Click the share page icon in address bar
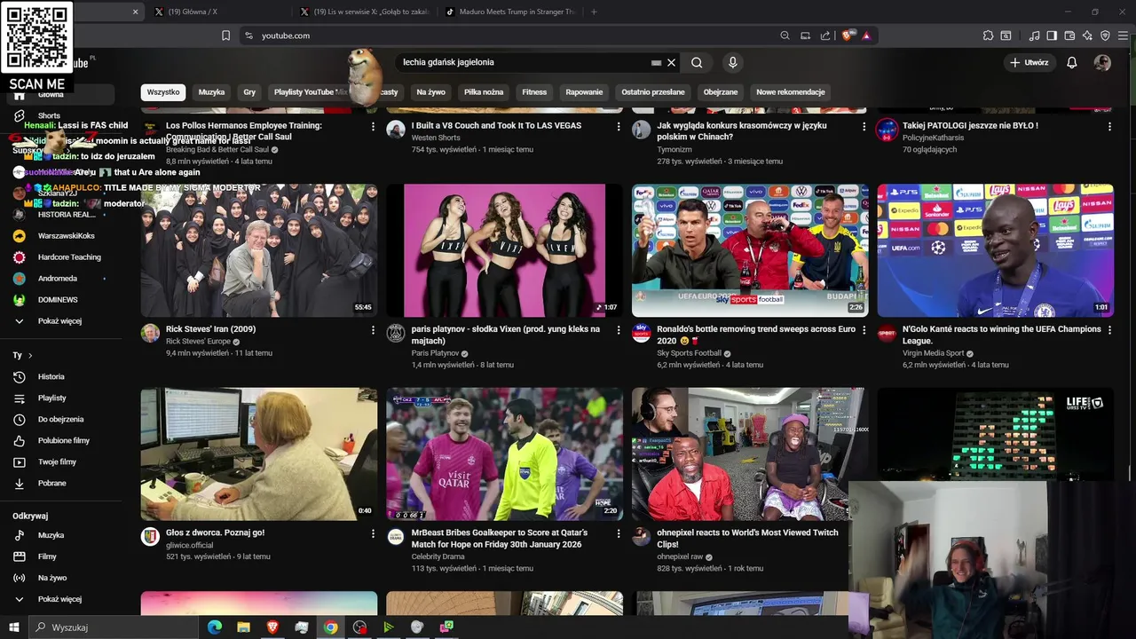The height and width of the screenshot is (639, 1136). (x=825, y=35)
